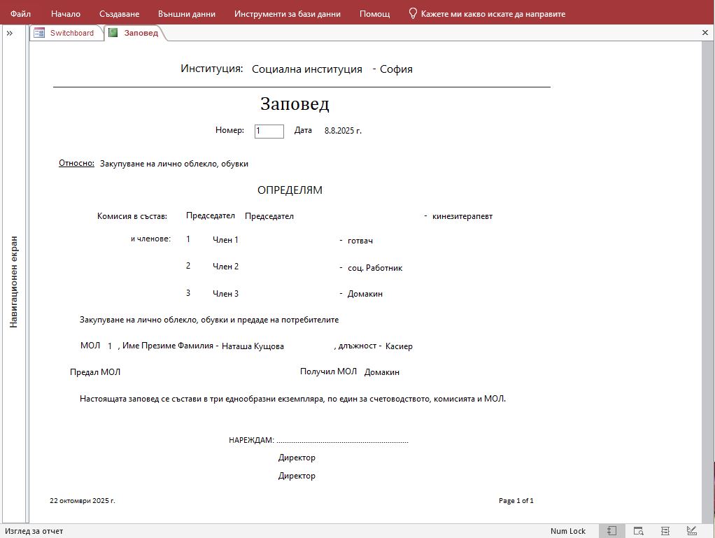The image size is (715, 538).
Task: Switch to the Switchboard tab
Action: pos(66,33)
